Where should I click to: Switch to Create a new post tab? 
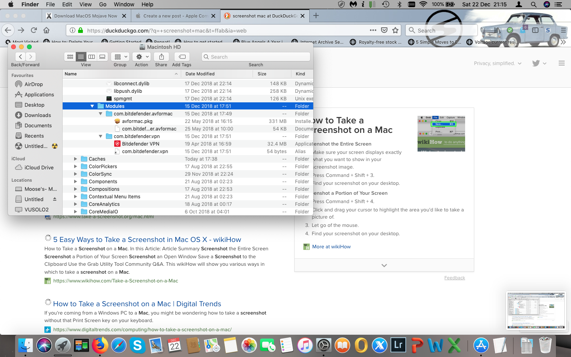pos(175,16)
